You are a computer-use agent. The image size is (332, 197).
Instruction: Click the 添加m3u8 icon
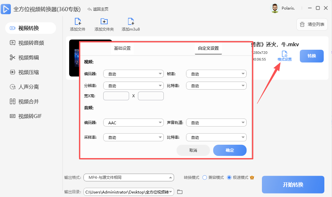[130, 21]
